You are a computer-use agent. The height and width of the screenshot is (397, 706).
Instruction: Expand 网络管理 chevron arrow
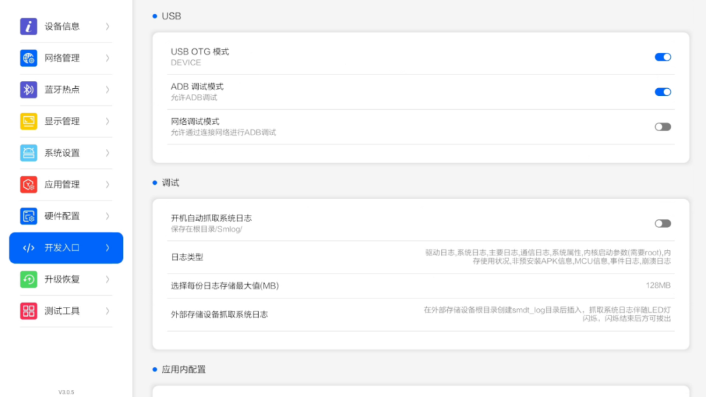[108, 58]
